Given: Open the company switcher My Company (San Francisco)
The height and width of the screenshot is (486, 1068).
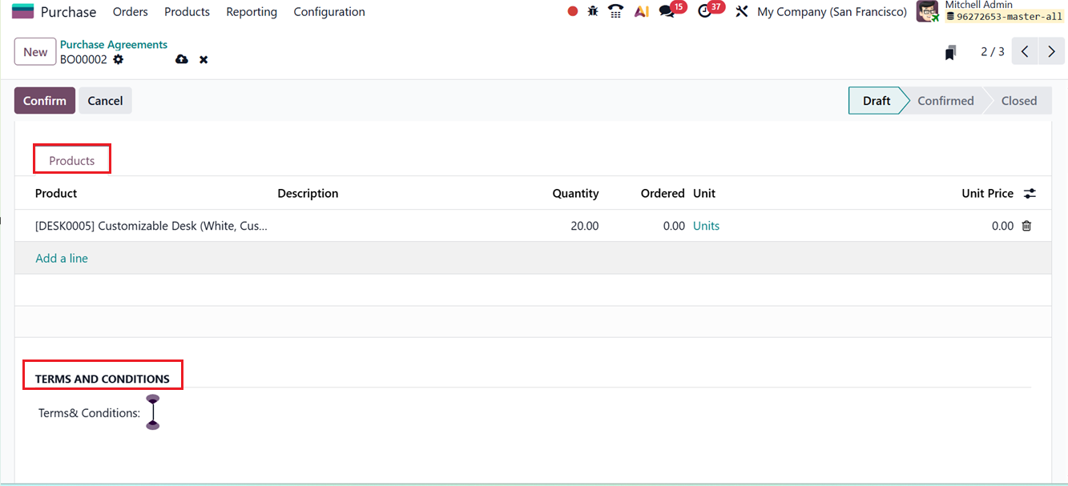Looking at the screenshot, I should click(x=832, y=12).
